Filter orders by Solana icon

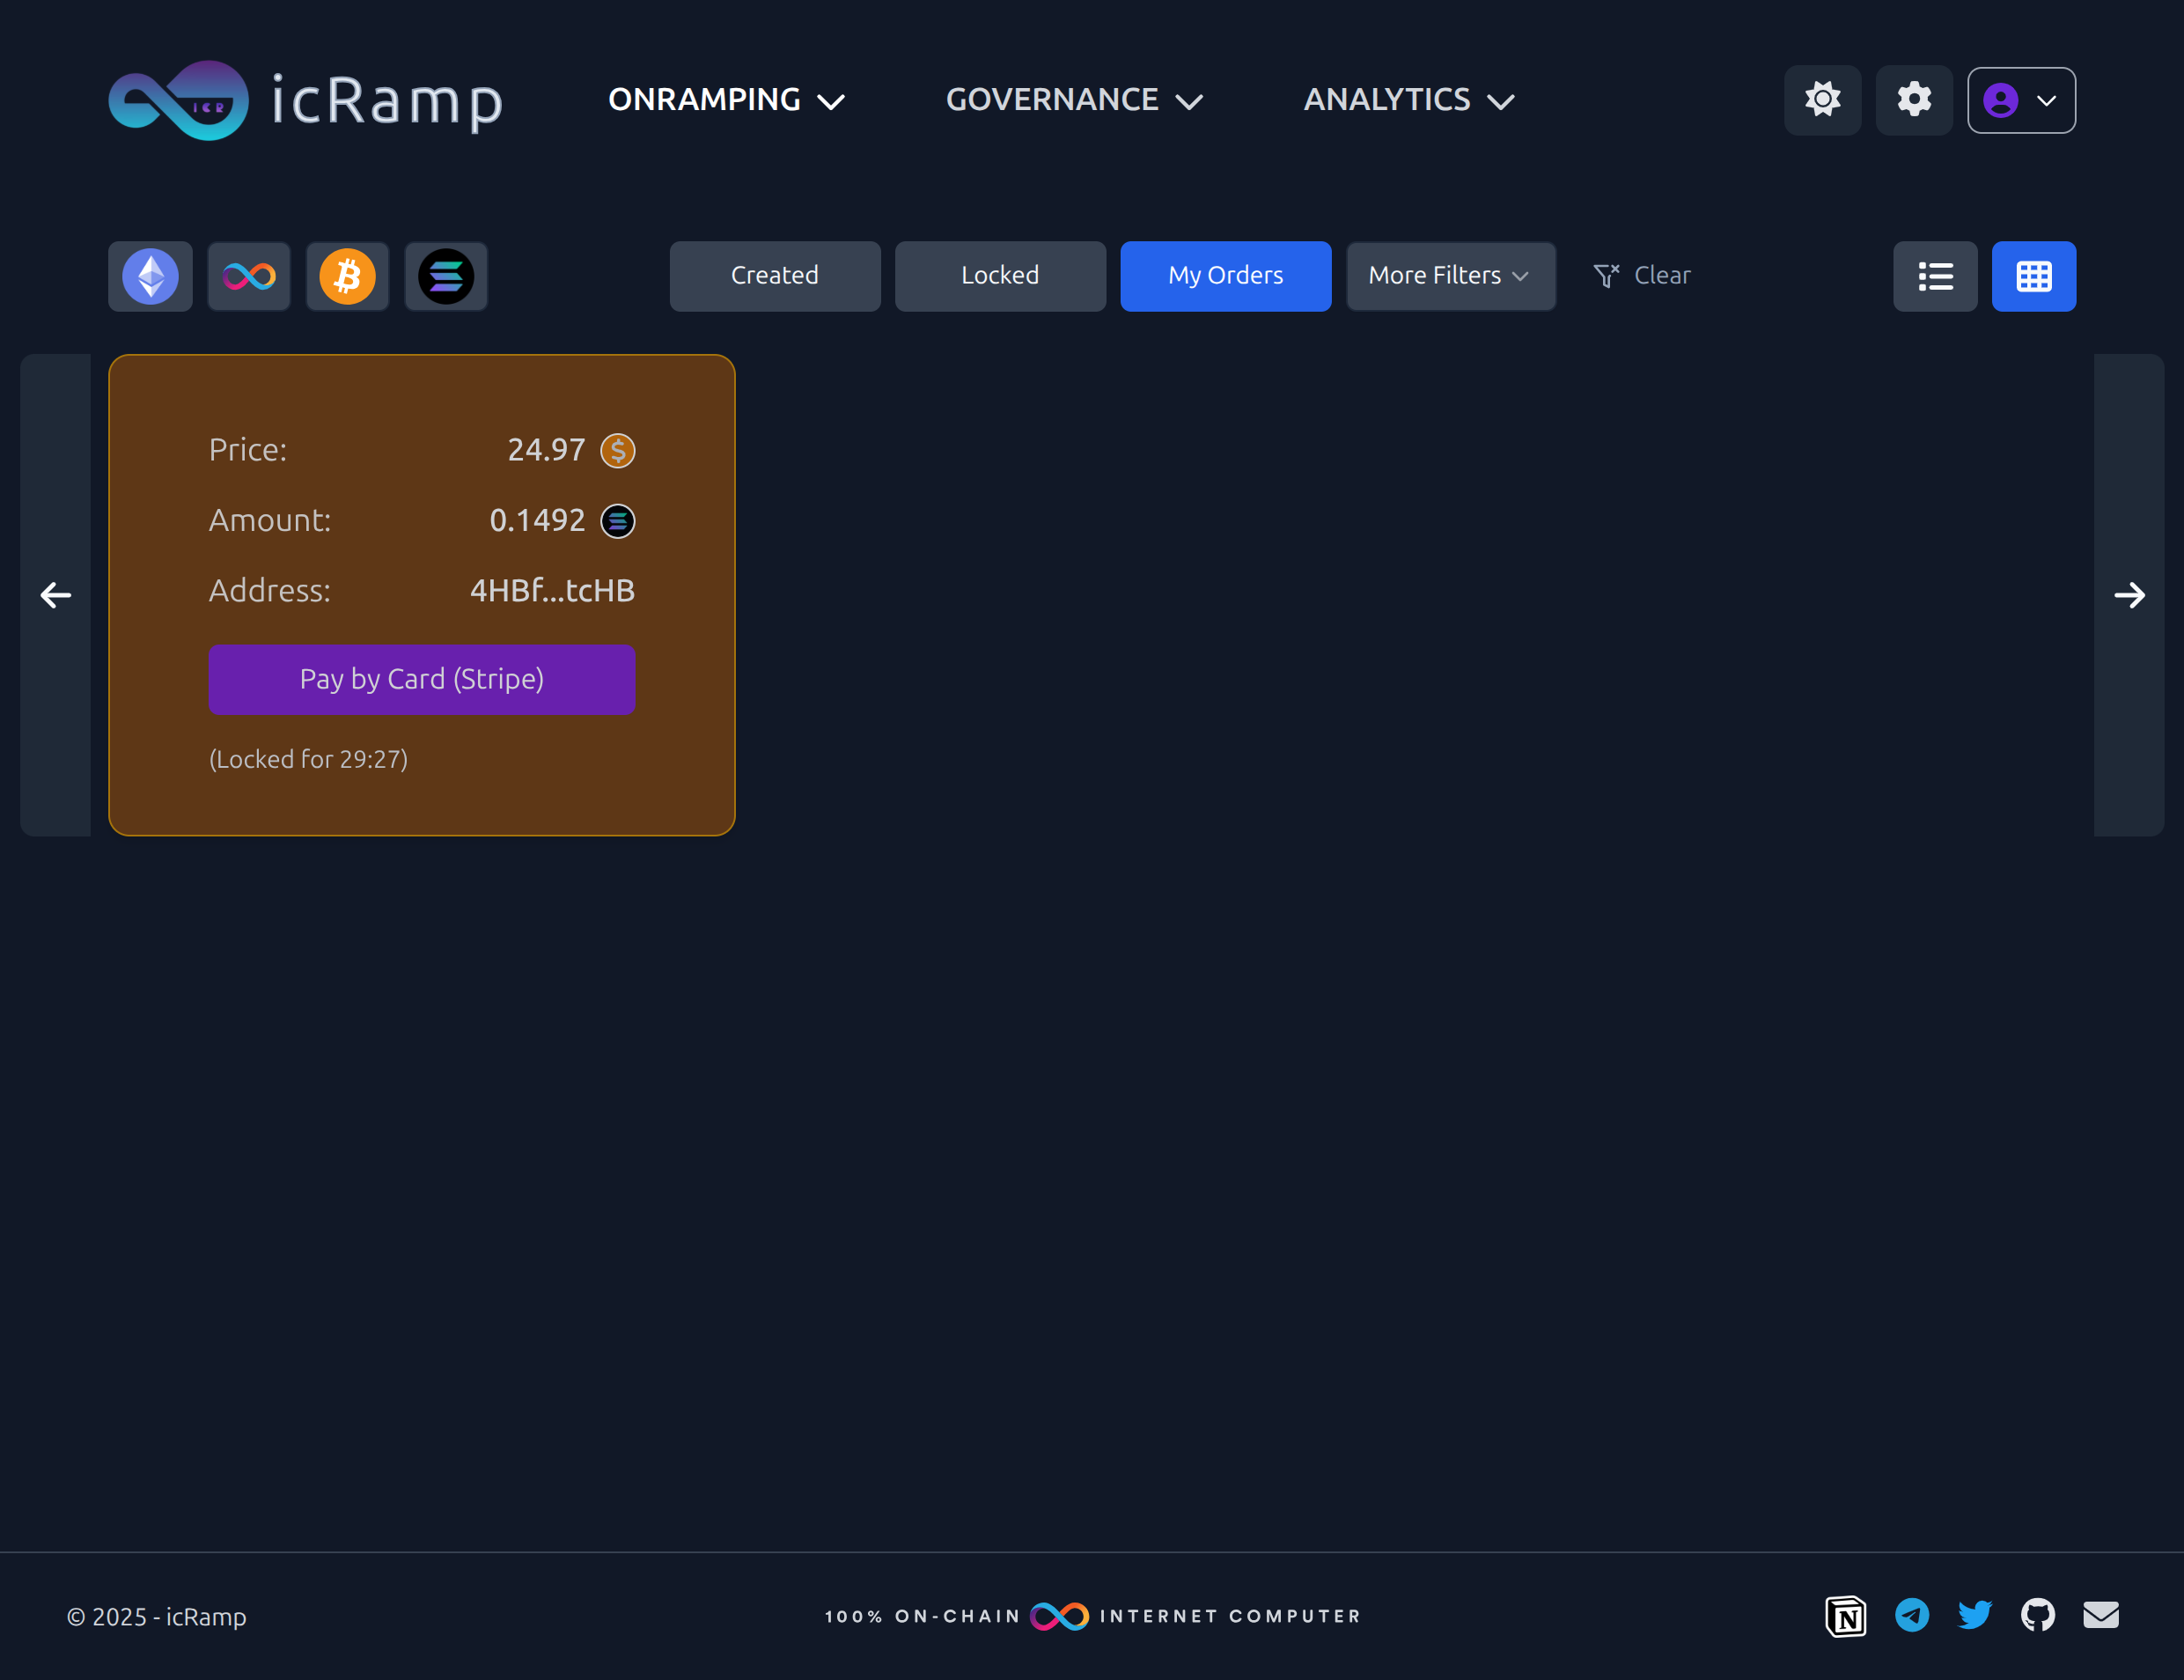coord(445,276)
